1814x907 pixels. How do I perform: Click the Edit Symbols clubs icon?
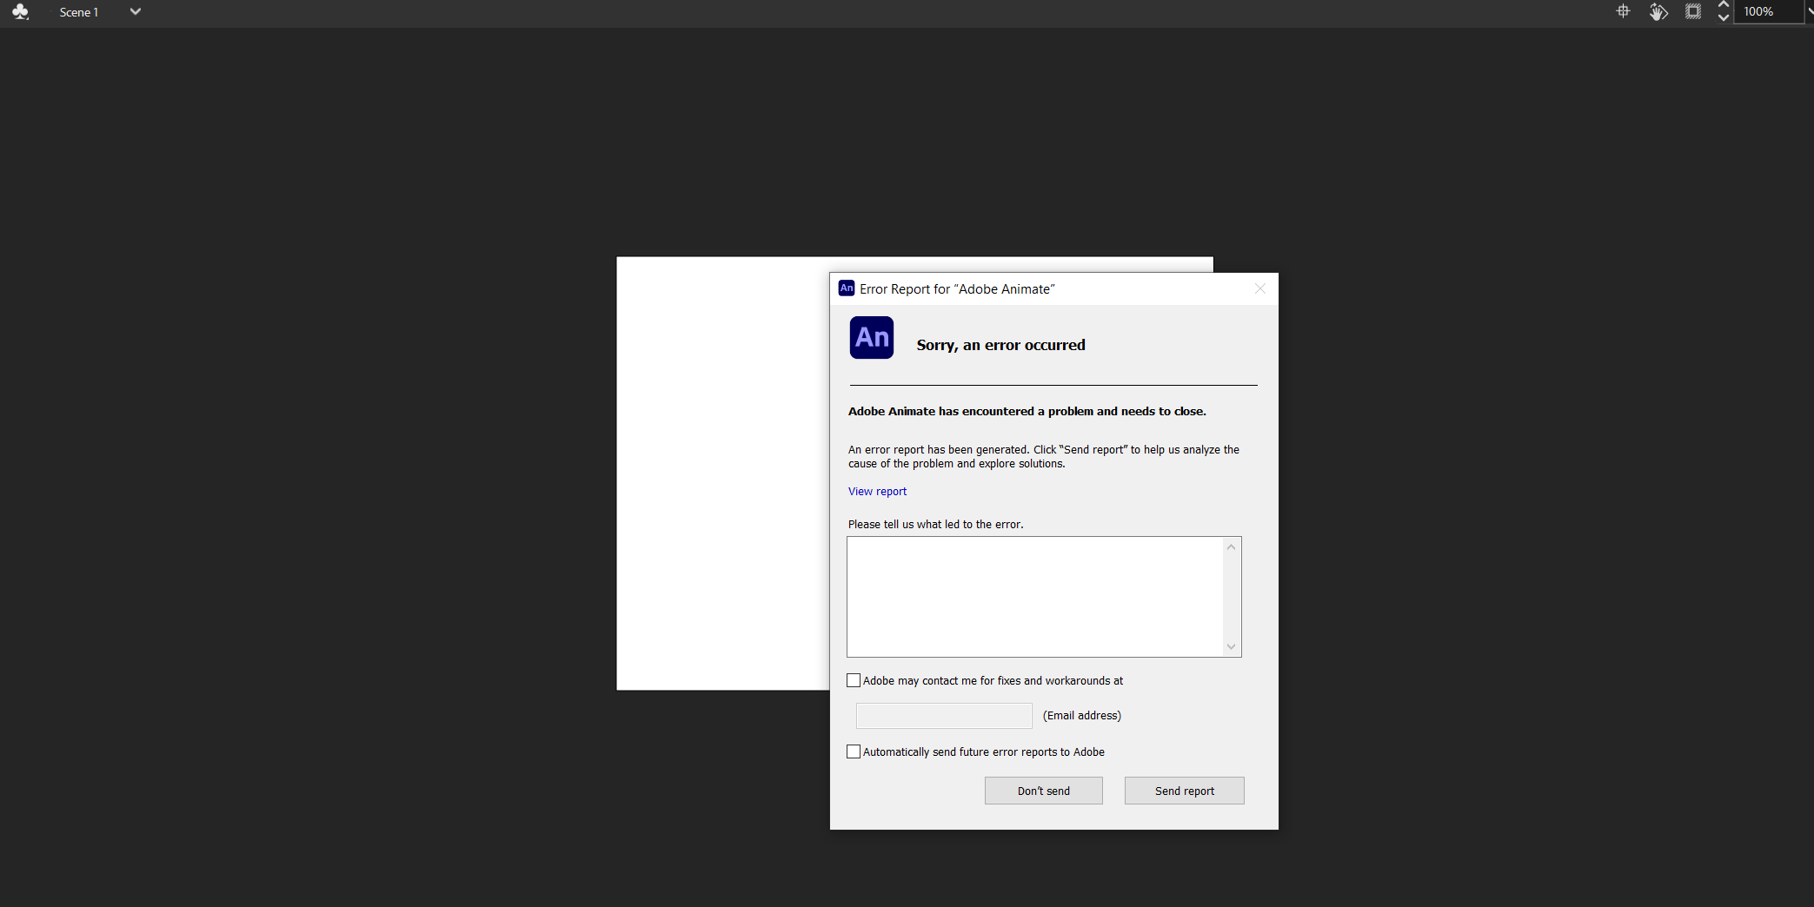20,11
